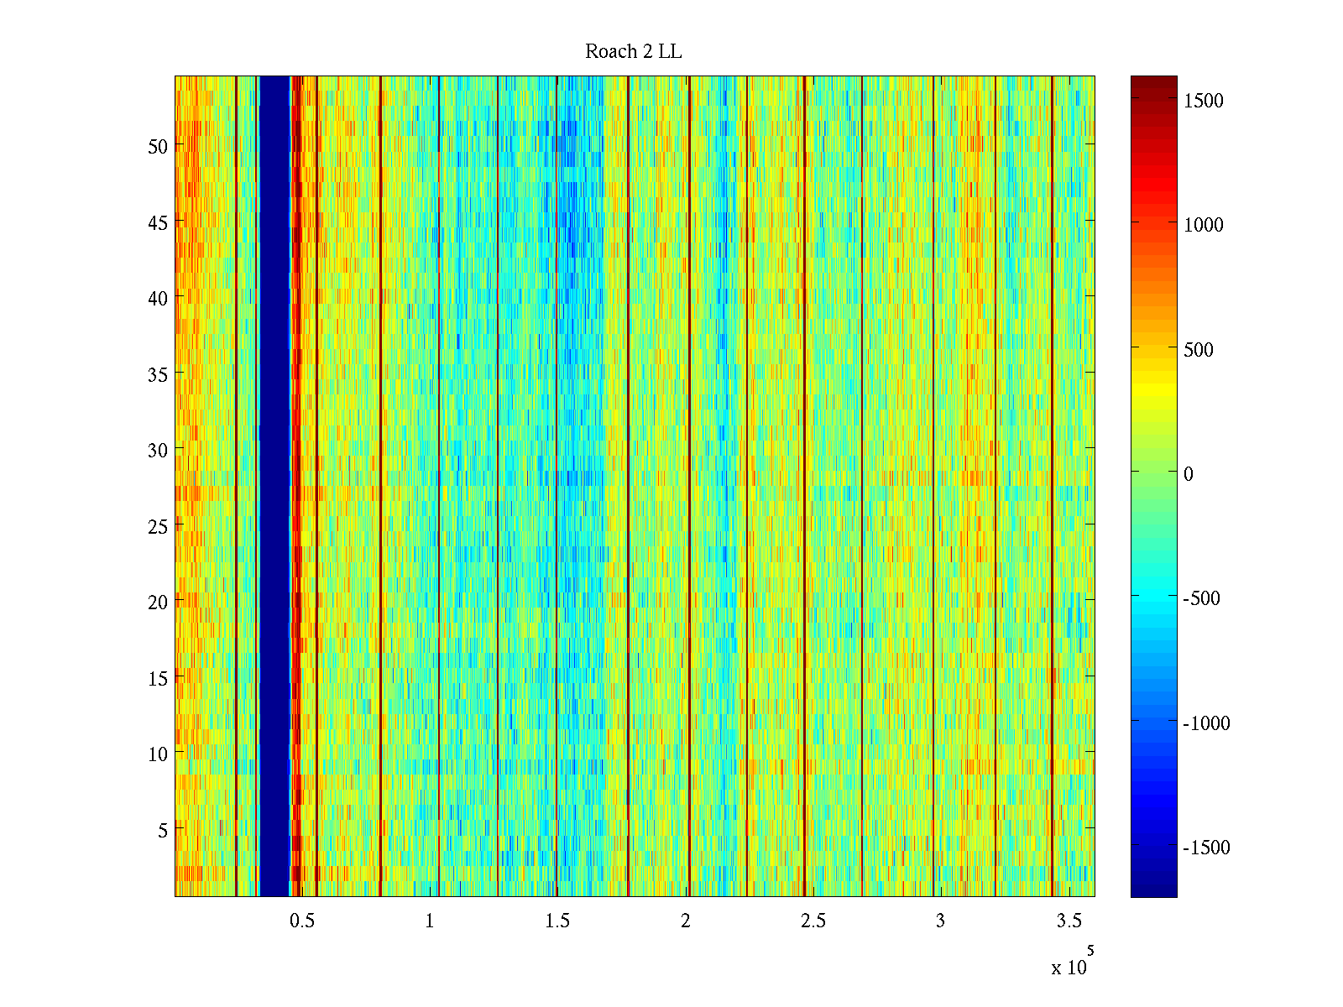This screenshot has width=1343, height=1007.
Task: Click the dark blue vertical band in heatmap
Action: point(274,487)
